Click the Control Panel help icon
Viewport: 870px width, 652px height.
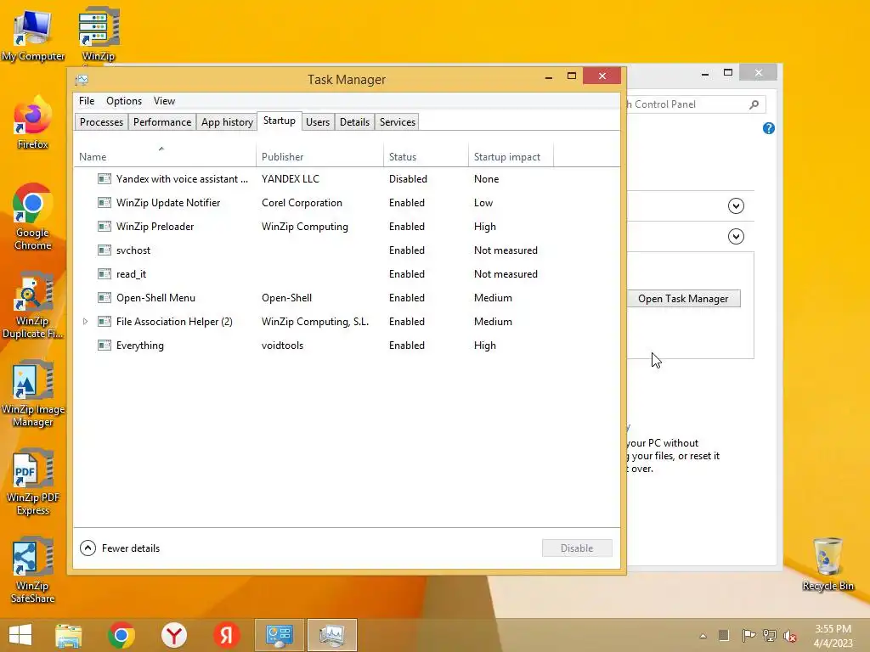(768, 129)
